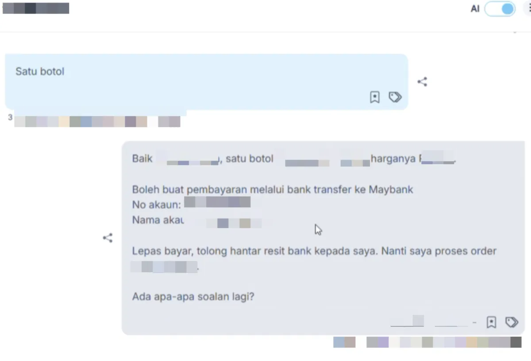Click the "No akaun:" line in reply
531x361 pixels.
pos(192,204)
